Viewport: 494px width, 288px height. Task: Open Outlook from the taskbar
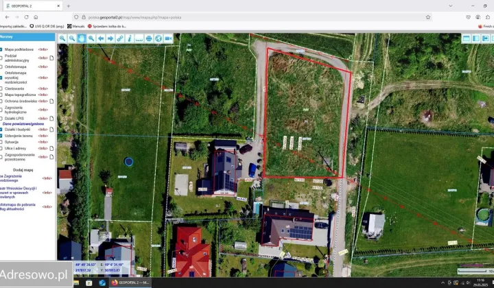coord(102,283)
